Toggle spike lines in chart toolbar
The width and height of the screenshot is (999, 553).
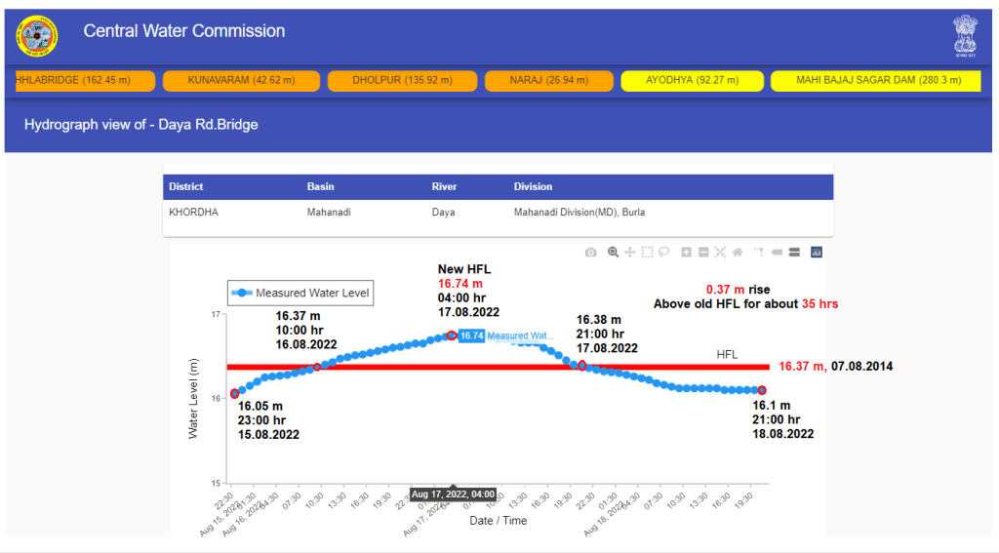pyautogui.click(x=760, y=253)
